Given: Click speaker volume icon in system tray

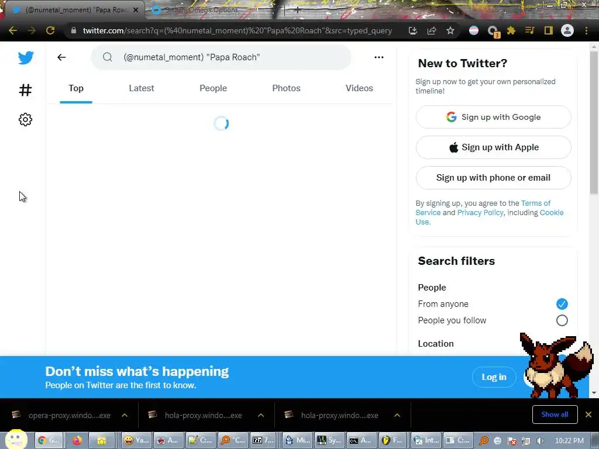Looking at the screenshot, I should click(x=540, y=441).
